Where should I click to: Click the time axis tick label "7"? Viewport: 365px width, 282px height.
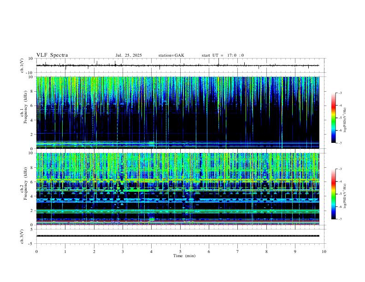pos(238,252)
